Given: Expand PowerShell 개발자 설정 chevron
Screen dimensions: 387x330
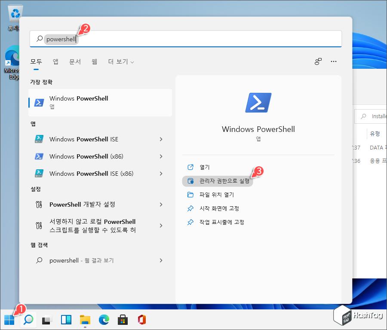Looking at the screenshot, I should click(161, 205).
